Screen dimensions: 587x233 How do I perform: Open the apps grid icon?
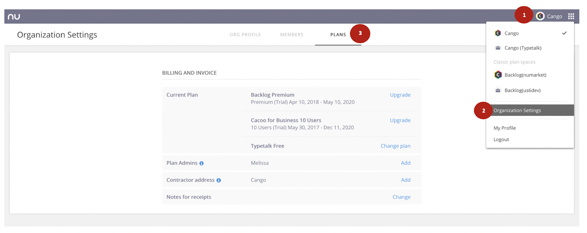571,16
